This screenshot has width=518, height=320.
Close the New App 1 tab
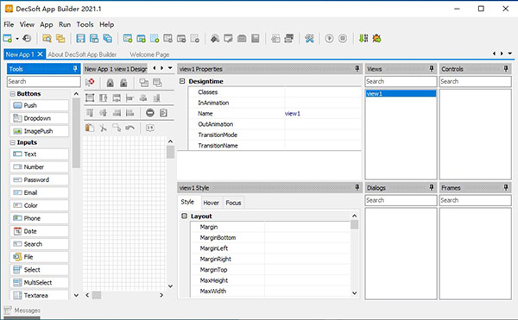(x=40, y=54)
